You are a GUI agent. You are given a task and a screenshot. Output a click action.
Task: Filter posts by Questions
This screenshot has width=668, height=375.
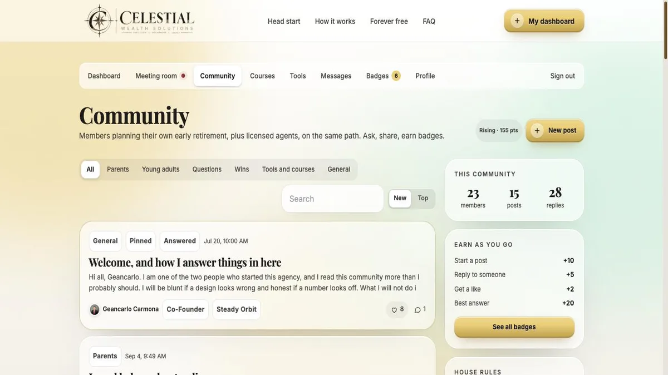pos(207,170)
